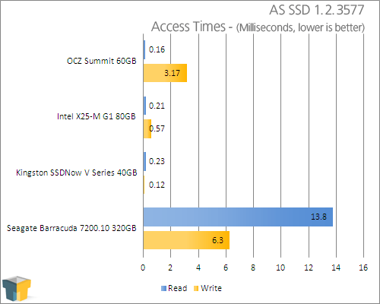Click Kingston SSDNow V Series 40GB label
380x304 pixels.
click(77, 173)
